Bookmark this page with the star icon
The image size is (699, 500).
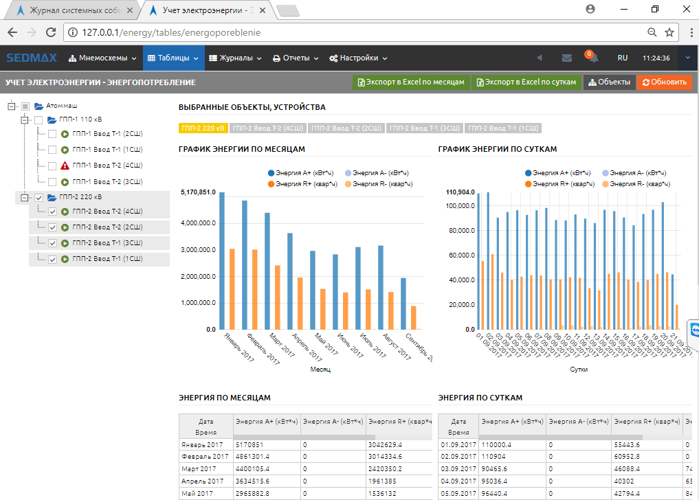[669, 32]
